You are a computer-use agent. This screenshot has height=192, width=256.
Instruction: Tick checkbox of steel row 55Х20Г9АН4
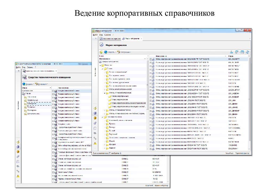point(151,149)
